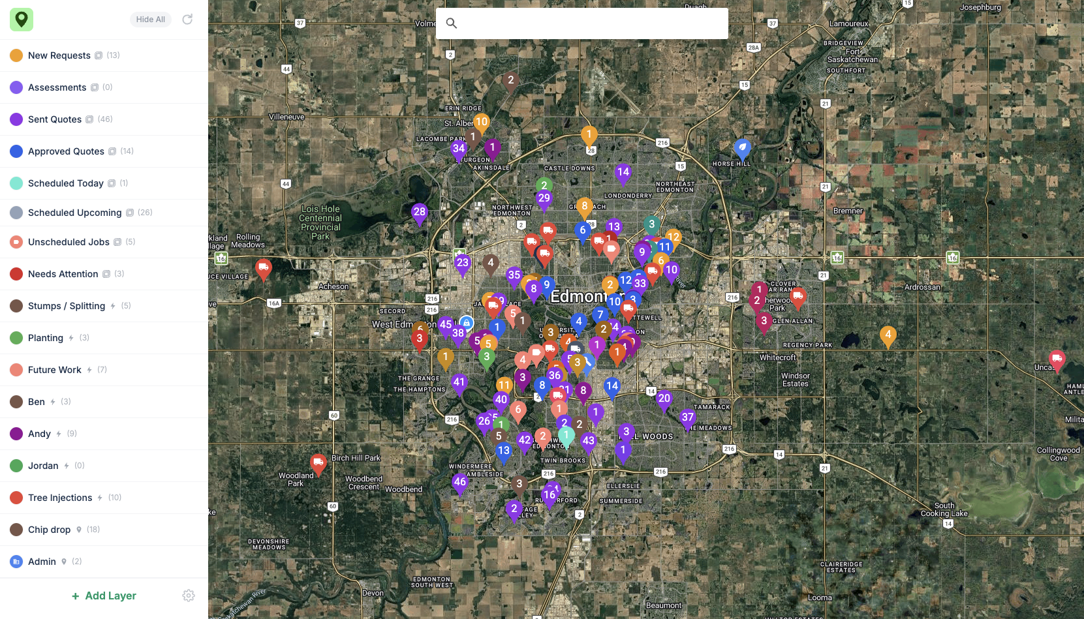Screen dimensions: 1084x619
Task: Select brown pin 2 north of Erin Ridge
Action: (511, 82)
